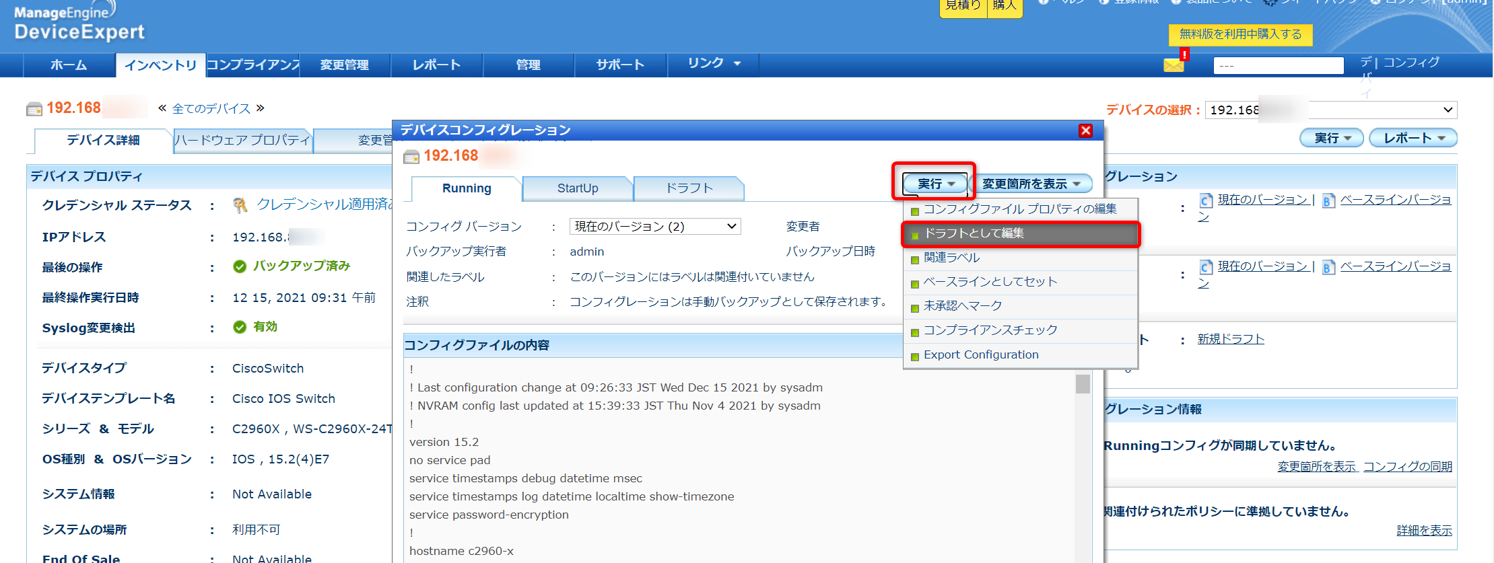1494x563 pixels.
Task: Select the インベントリ tab
Action: pos(160,65)
